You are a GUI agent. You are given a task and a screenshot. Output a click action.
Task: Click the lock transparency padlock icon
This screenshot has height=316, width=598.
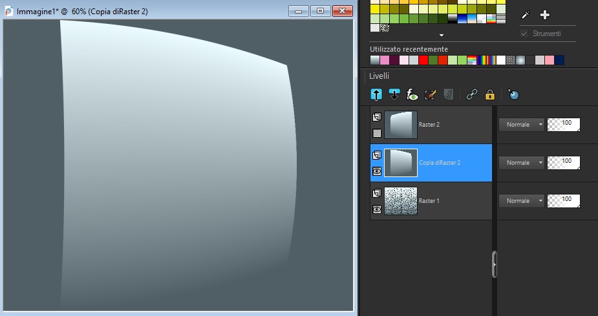tap(489, 94)
